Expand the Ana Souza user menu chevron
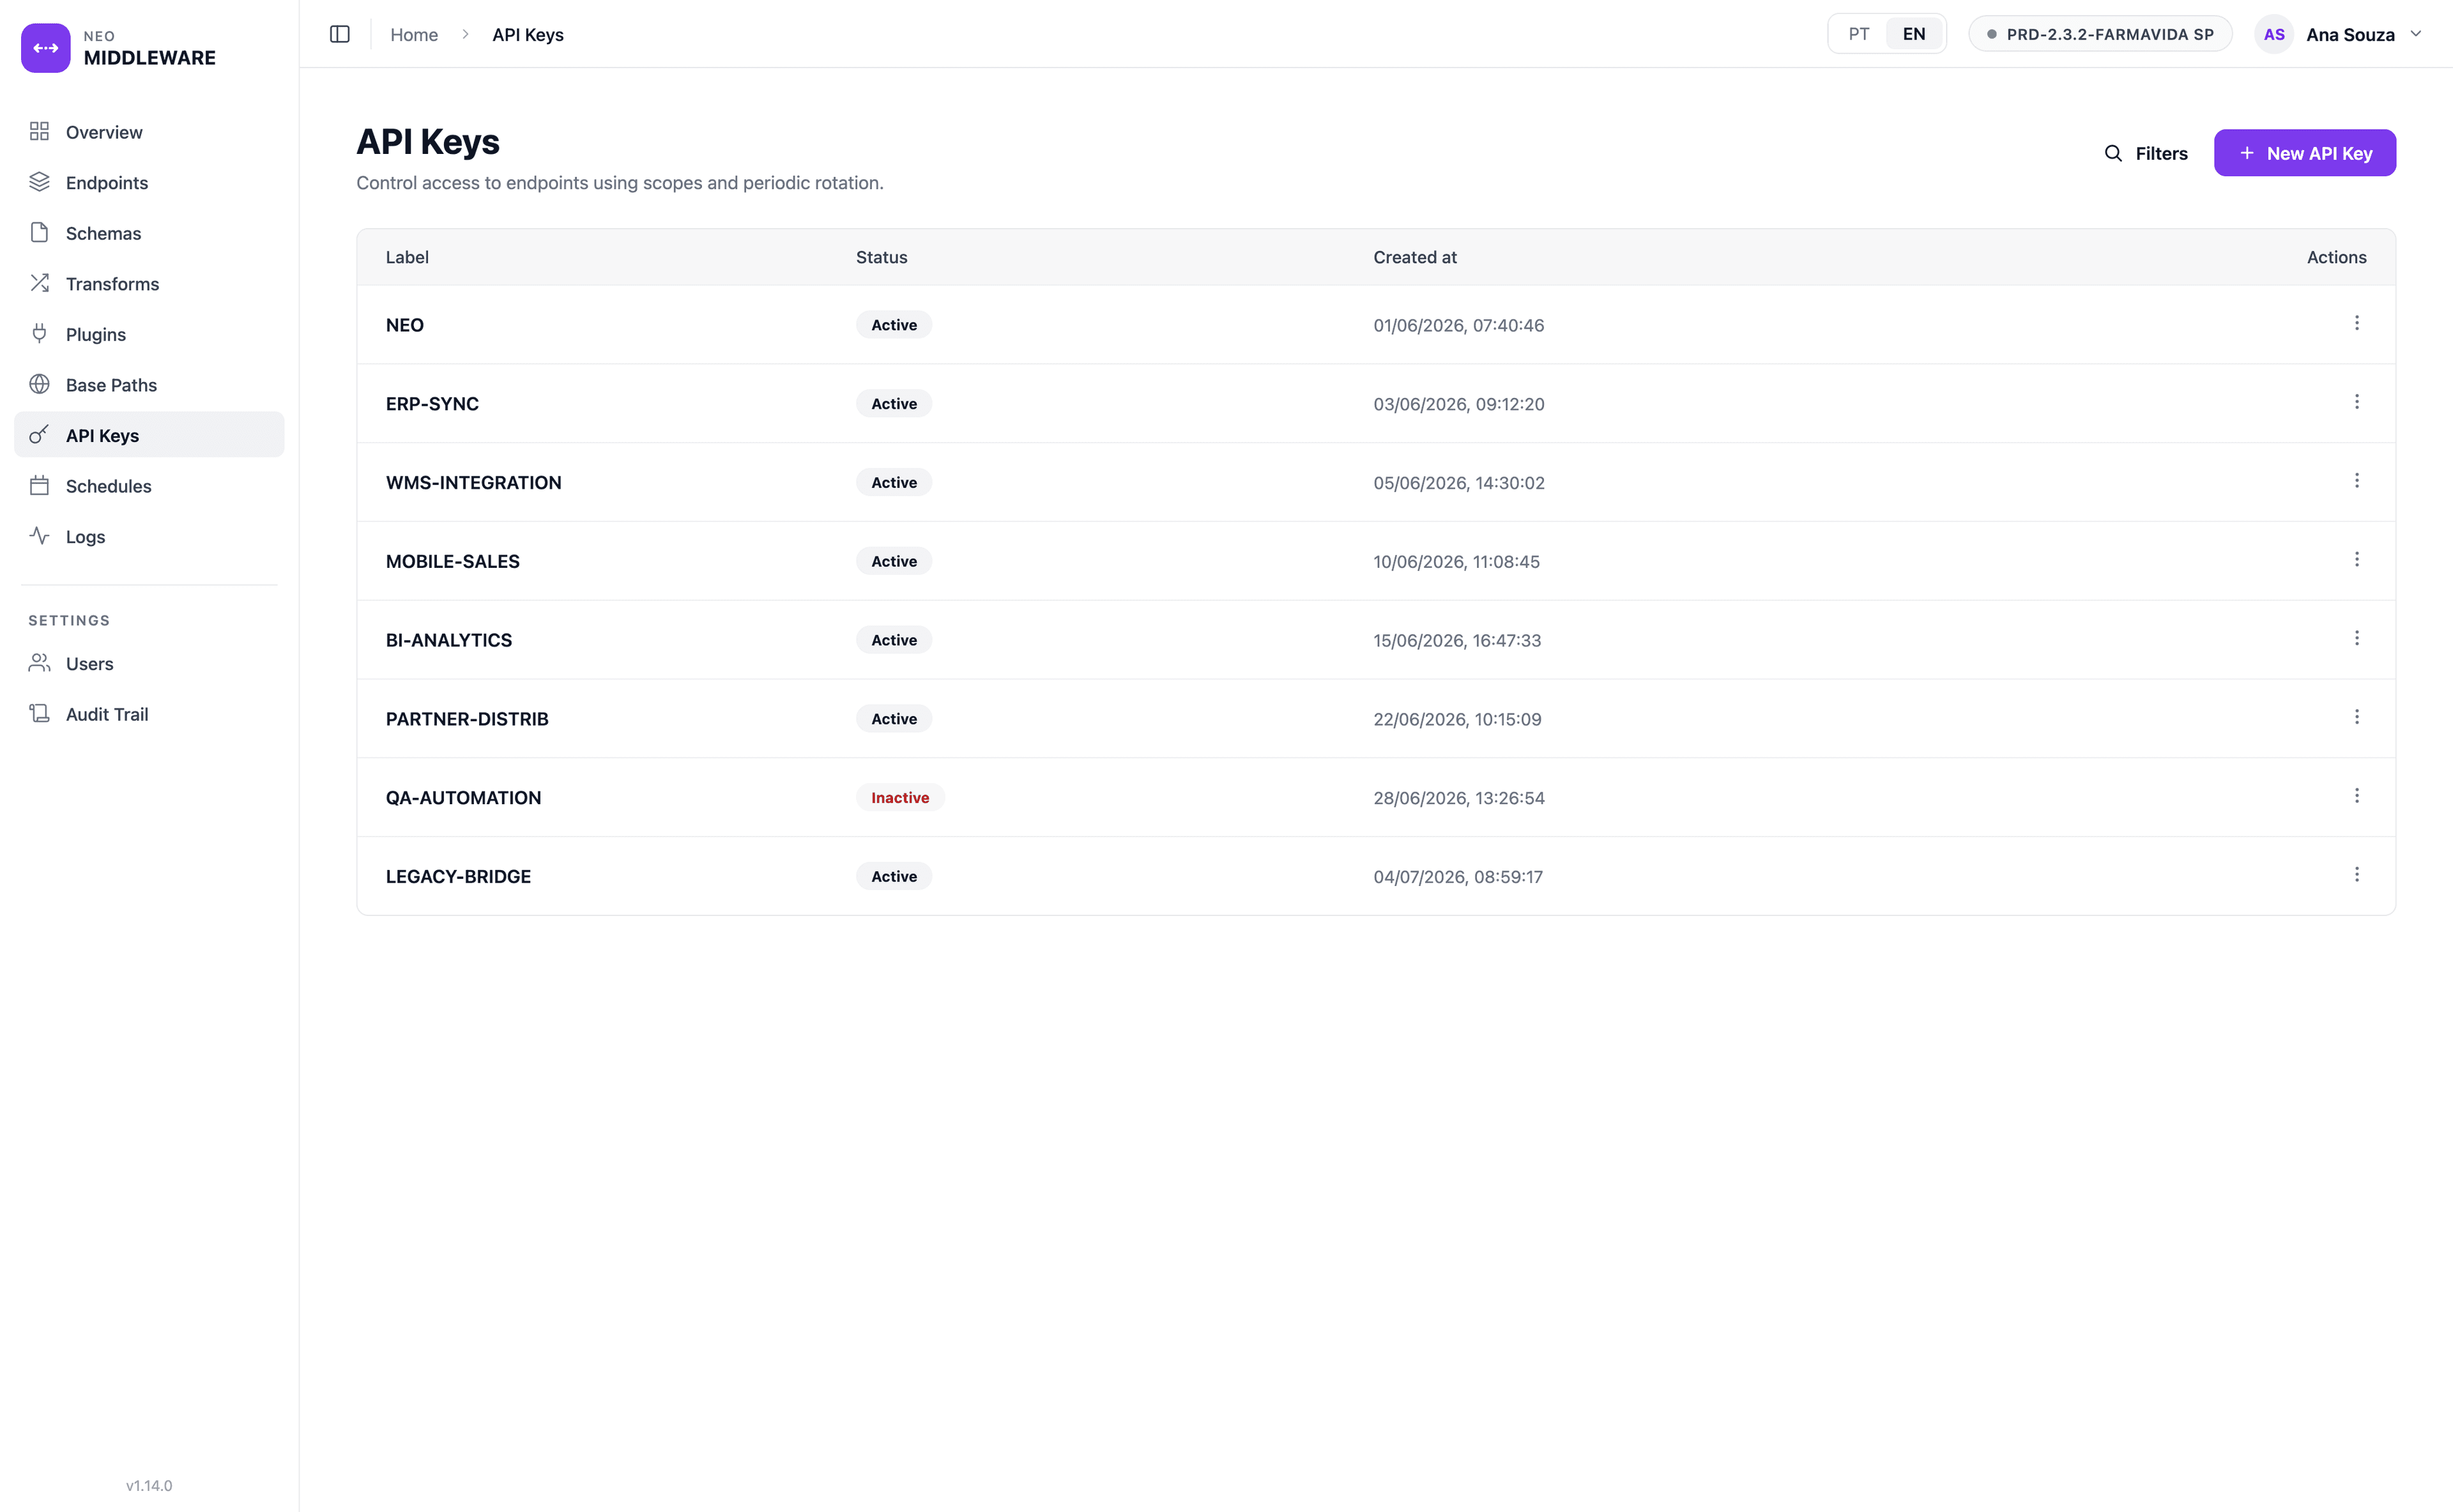 pyautogui.click(x=2416, y=34)
